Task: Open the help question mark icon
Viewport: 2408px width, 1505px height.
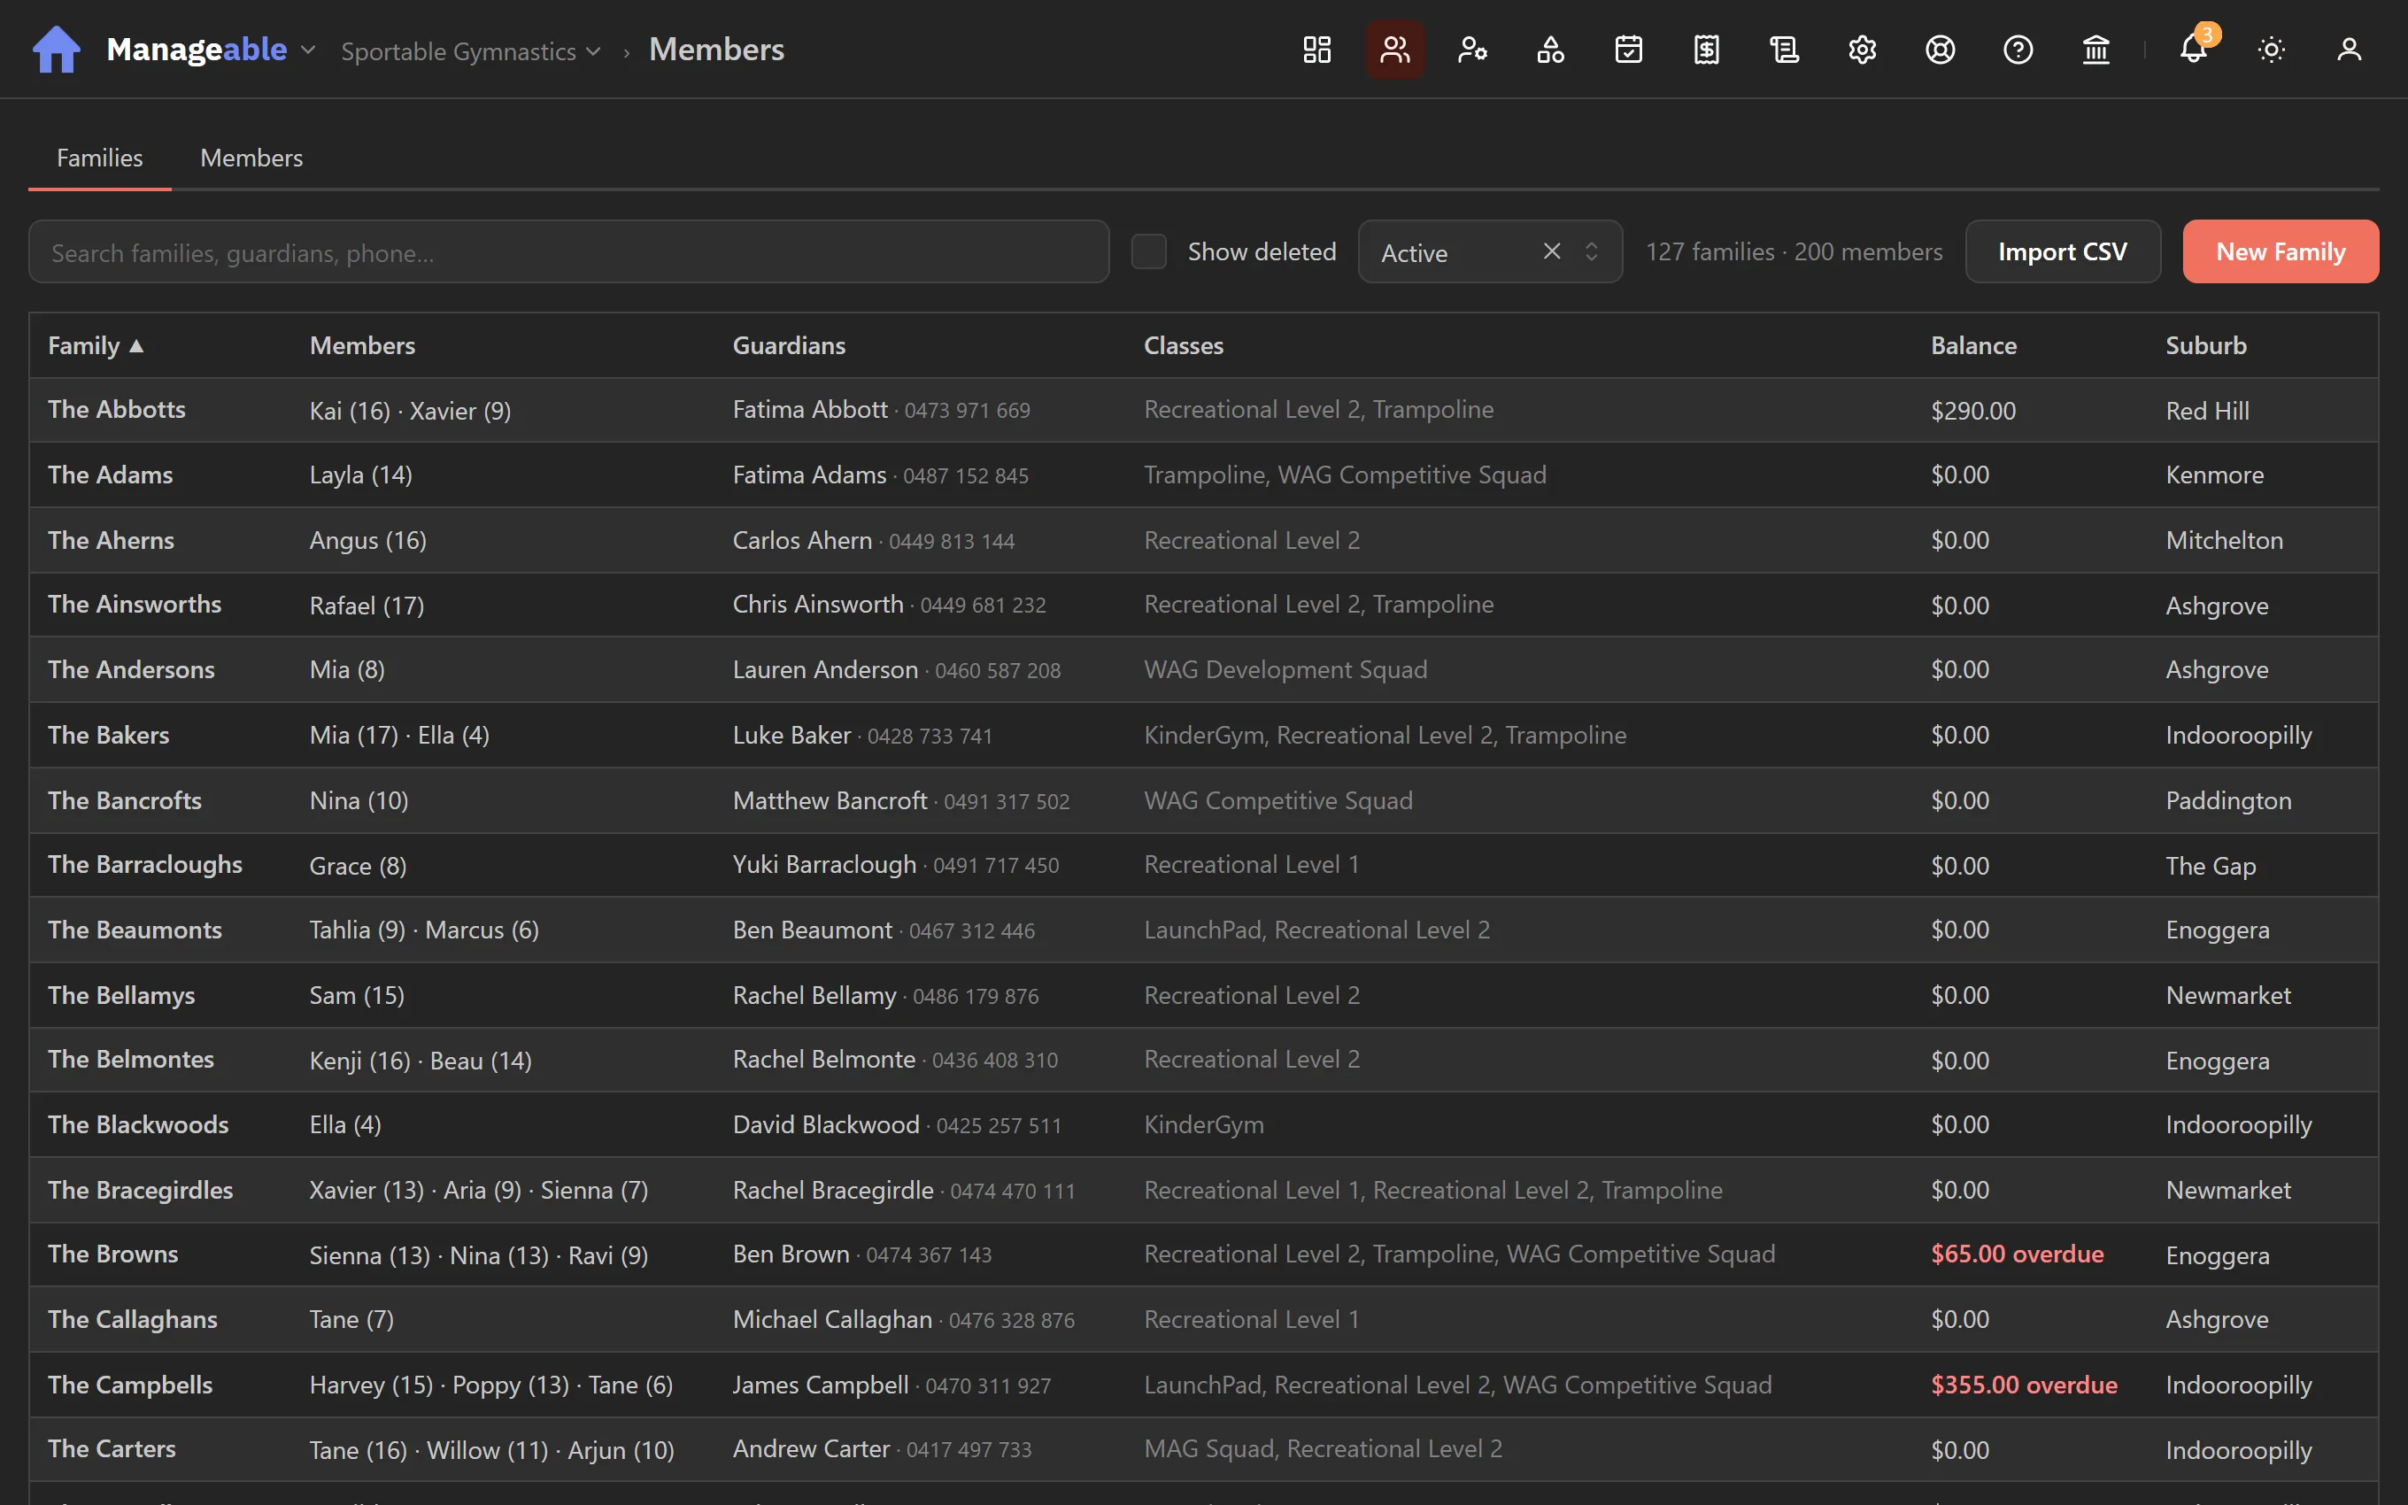Action: (x=2018, y=50)
